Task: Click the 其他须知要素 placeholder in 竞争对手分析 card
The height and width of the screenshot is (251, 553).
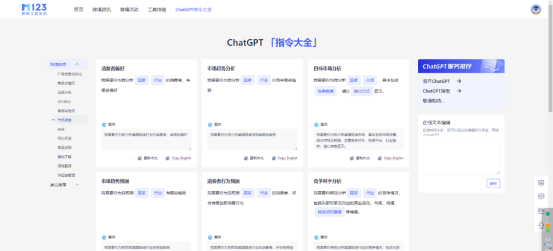Action: pyautogui.click(x=330, y=212)
